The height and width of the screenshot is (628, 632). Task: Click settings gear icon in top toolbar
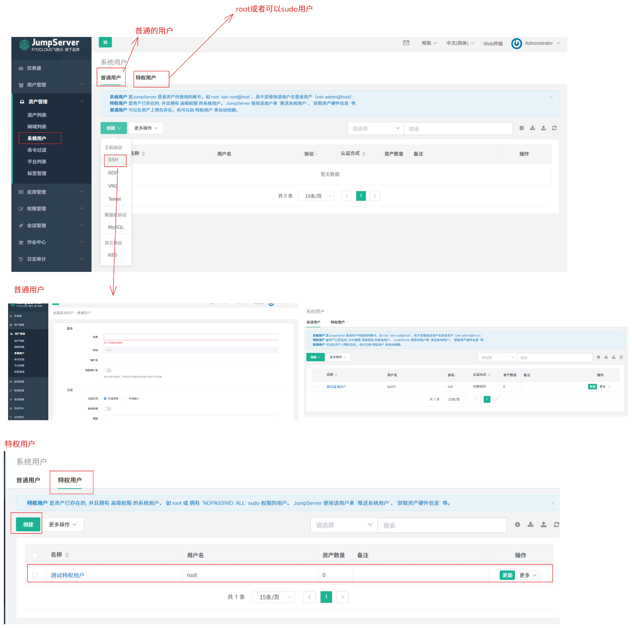tap(522, 128)
